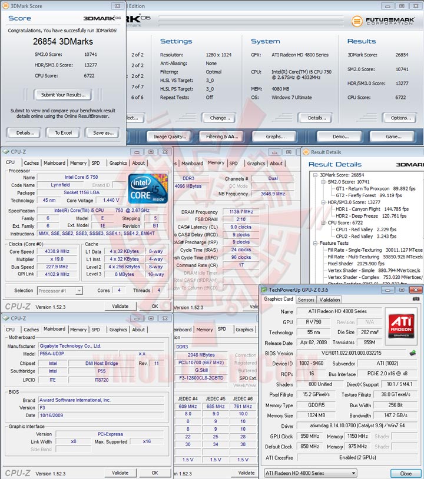The width and height of the screenshot is (424, 479).
Task: Click the camera screenshot icon in GPU-Z
Action: (416, 299)
